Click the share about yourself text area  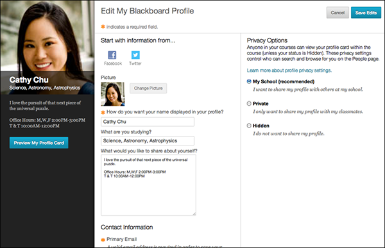pyautogui.click(x=149, y=185)
